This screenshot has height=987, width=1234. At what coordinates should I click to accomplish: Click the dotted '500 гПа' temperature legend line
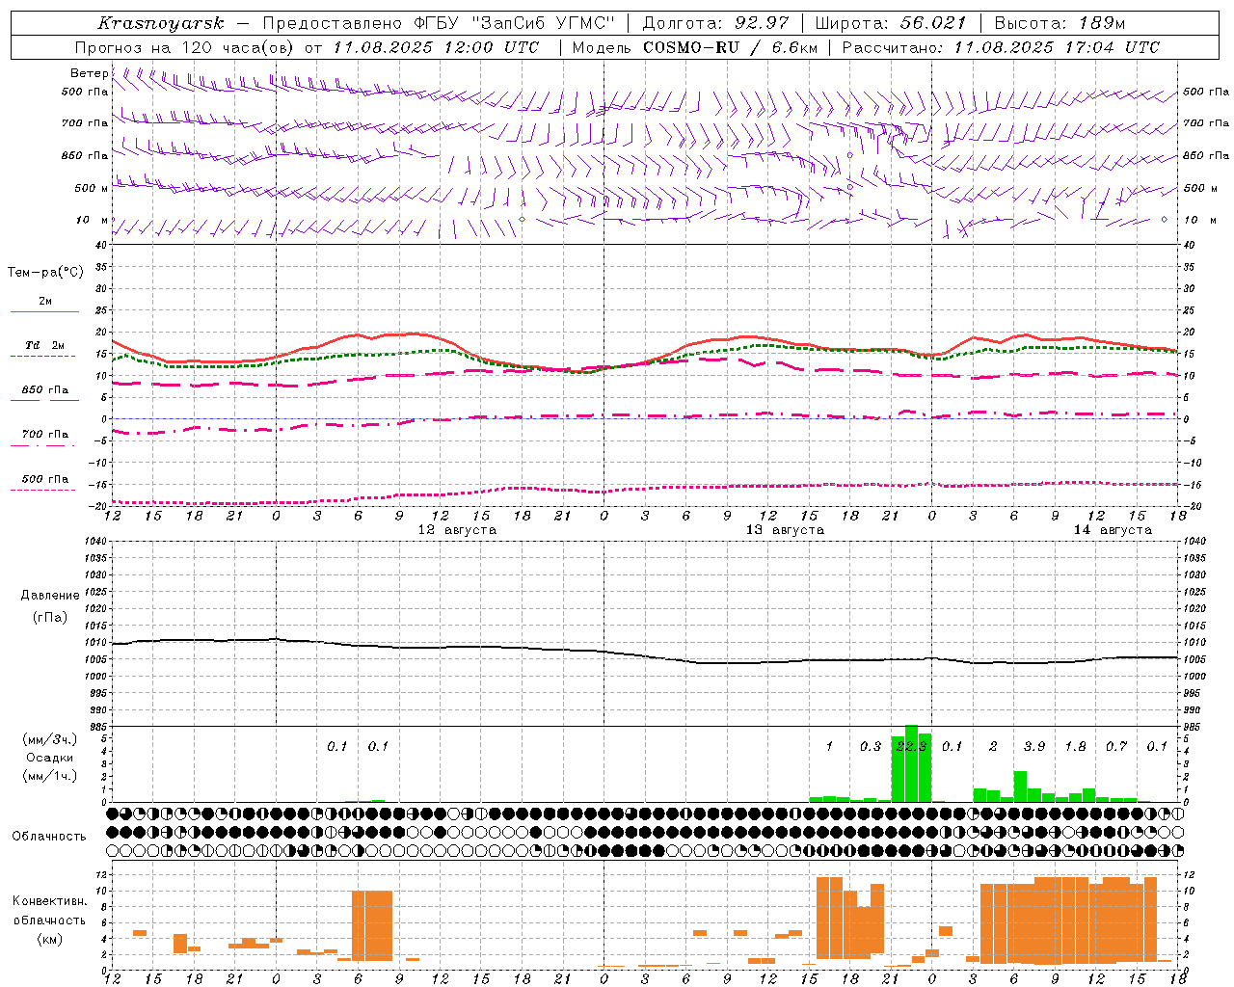point(43,490)
